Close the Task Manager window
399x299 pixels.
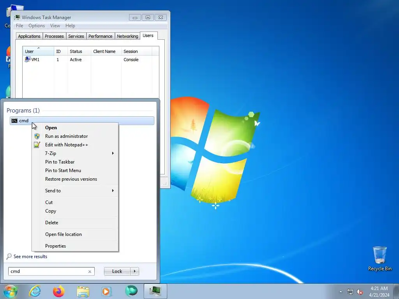click(x=161, y=18)
